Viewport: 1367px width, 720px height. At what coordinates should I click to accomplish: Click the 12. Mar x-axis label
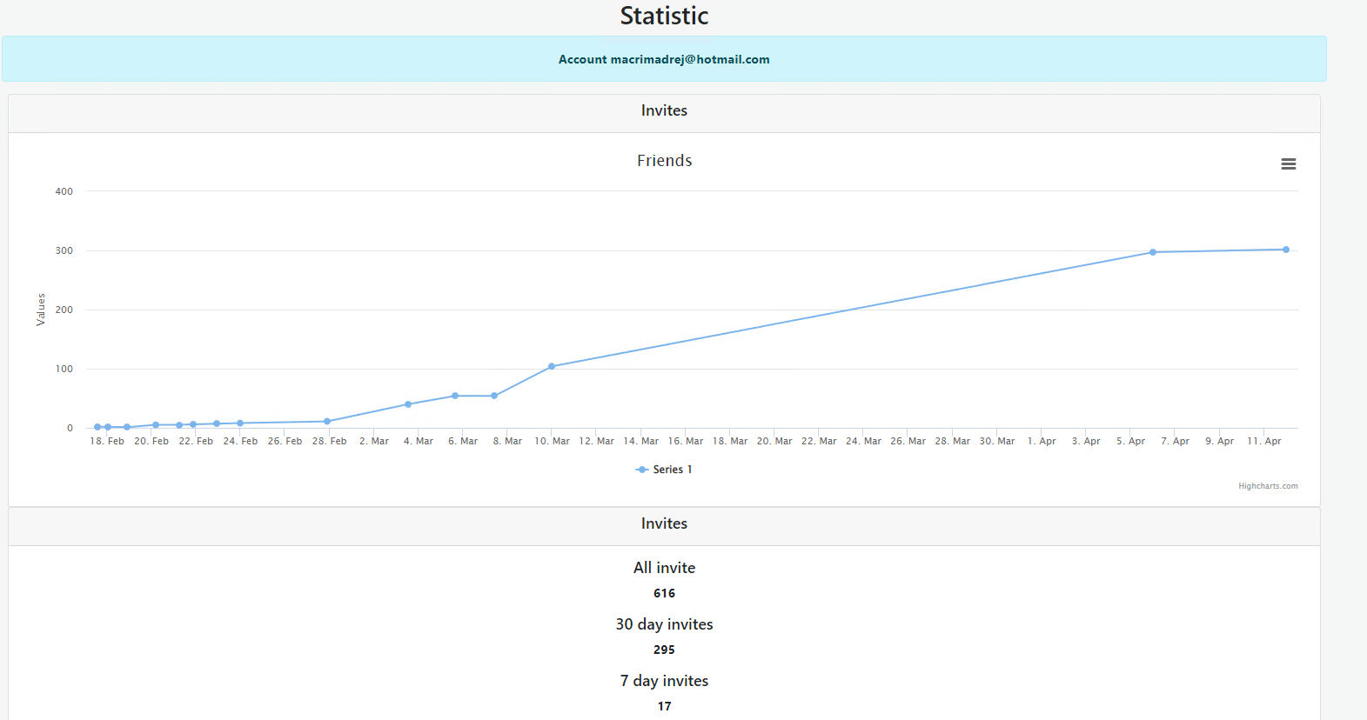pos(597,441)
